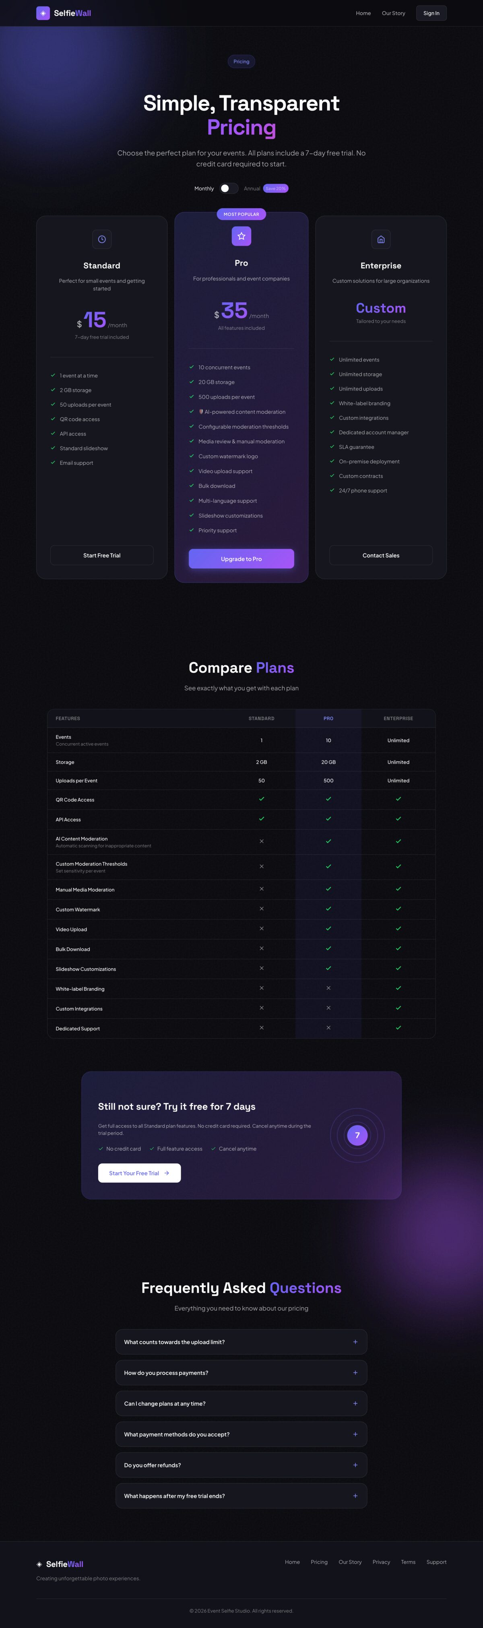
Task: Click the house icon on the Enterprise plan card
Action: 381,239
